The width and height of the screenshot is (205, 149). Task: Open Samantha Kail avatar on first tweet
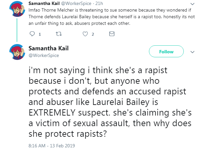click(17, 9)
